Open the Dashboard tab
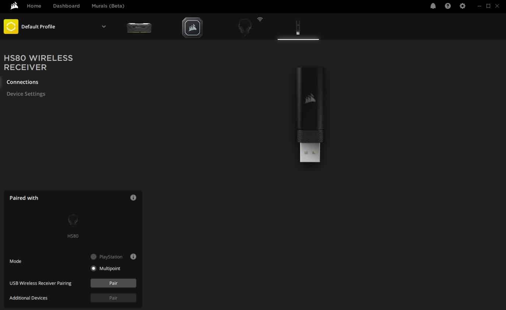Image resolution: width=506 pixels, height=310 pixels. click(x=66, y=6)
